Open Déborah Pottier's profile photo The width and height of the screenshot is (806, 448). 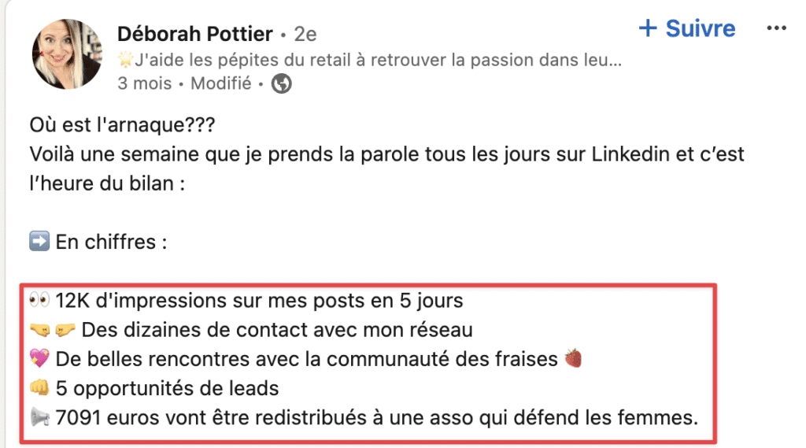tap(67, 54)
